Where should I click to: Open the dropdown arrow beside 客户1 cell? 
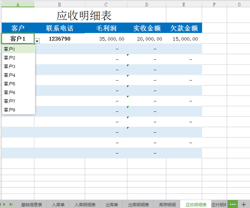point(37,41)
